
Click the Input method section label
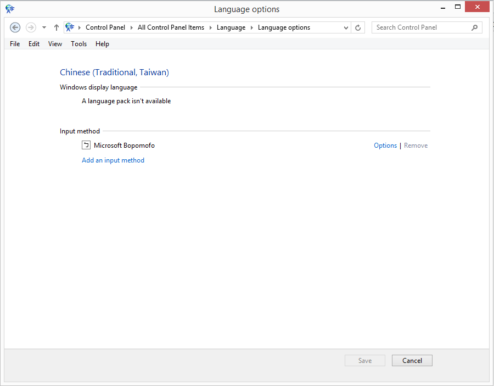[x=80, y=131]
